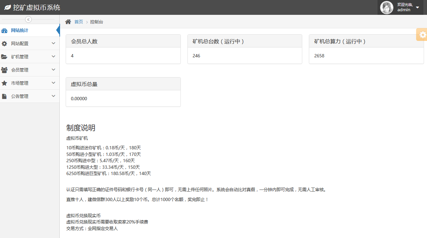Click the gear icon beside 网站配置
Viewport: 427px width, 238px height.
[x=4, y=44]
